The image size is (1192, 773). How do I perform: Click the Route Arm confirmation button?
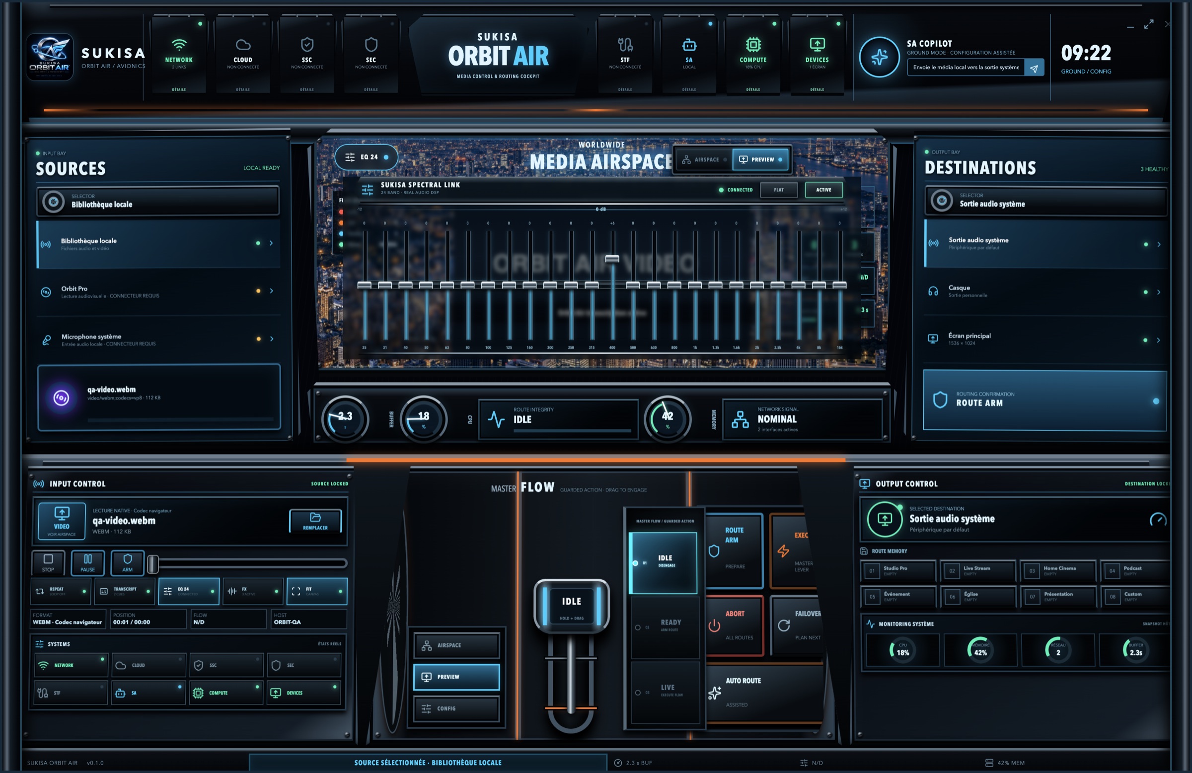click(x=1045, y=400)
